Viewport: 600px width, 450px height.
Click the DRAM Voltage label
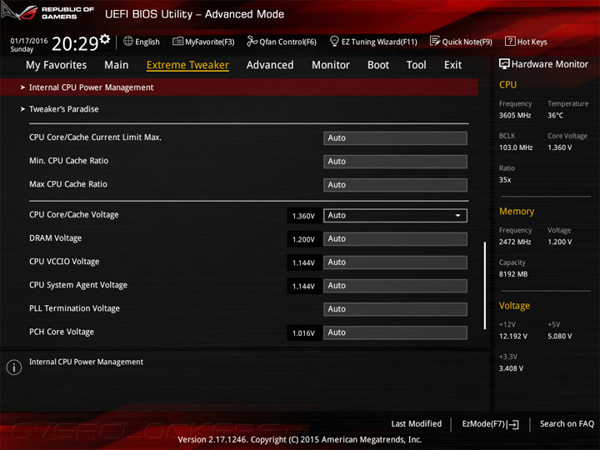click(56, 238)
